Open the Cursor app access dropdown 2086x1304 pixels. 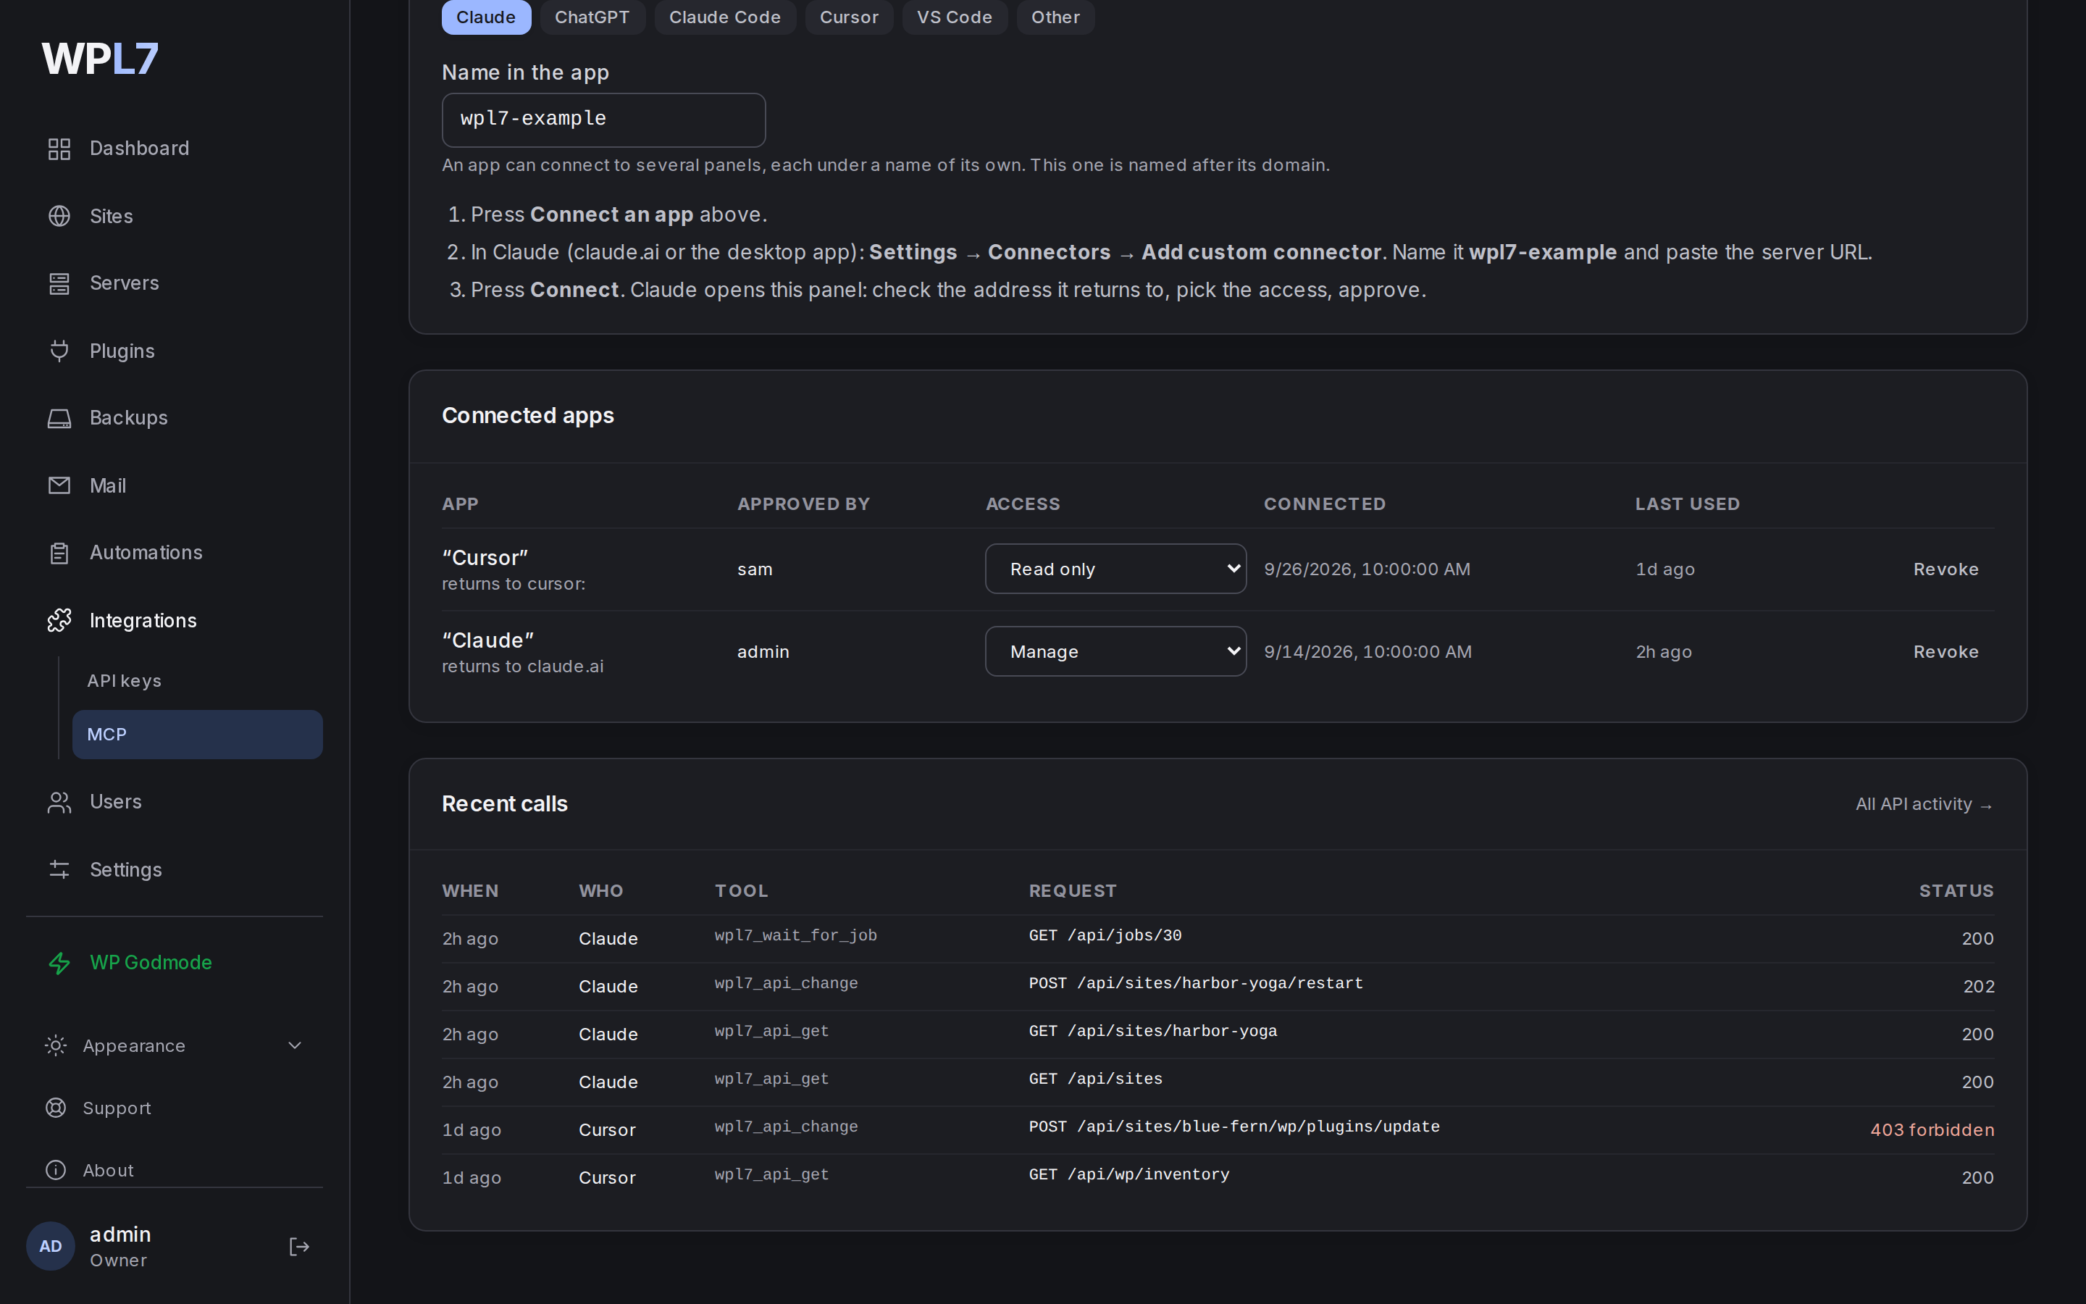tap(1115, 569)
